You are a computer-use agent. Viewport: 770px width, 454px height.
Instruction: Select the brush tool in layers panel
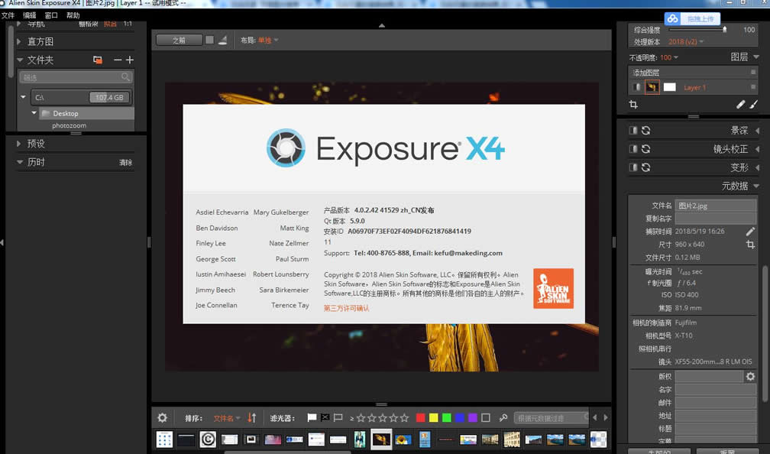753,104
